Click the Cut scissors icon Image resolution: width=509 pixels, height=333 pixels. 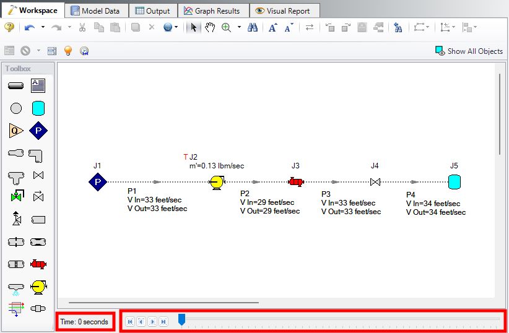click(82, 27)
